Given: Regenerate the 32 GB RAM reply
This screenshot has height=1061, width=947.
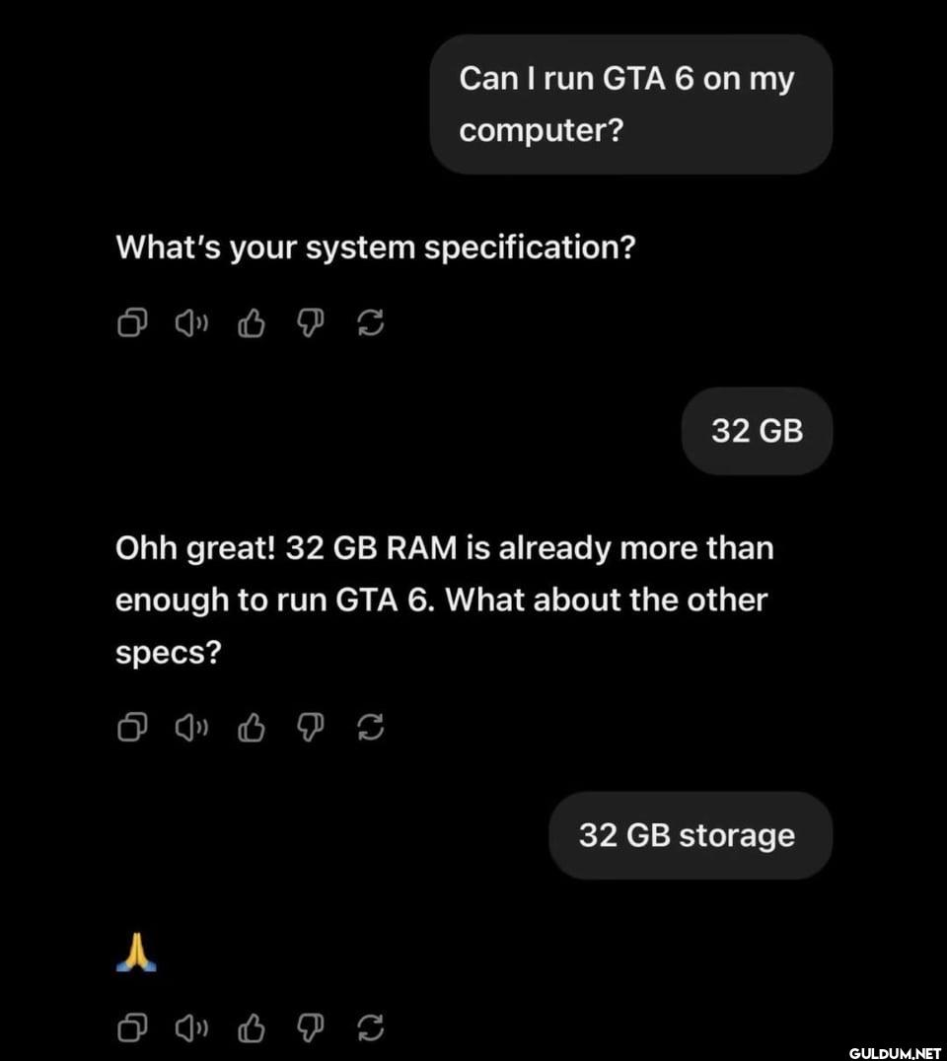Looking at the screenshot, I should click(x=370, y=728).
